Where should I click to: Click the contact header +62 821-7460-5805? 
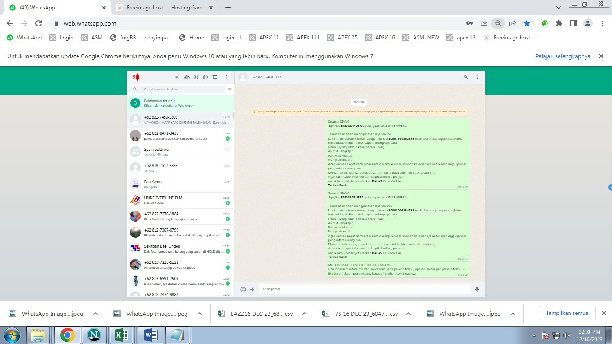point(266,77)
